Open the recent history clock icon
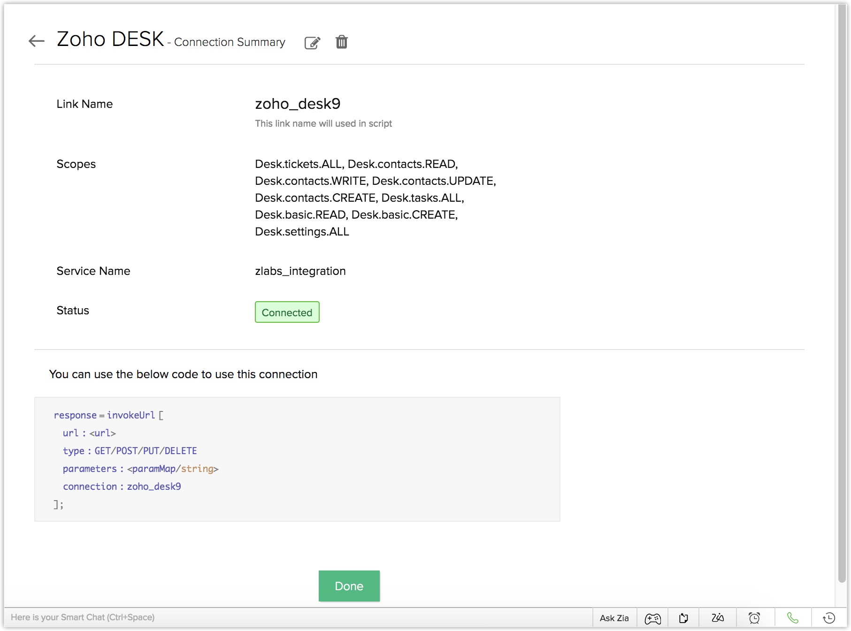 coord(829,618)
